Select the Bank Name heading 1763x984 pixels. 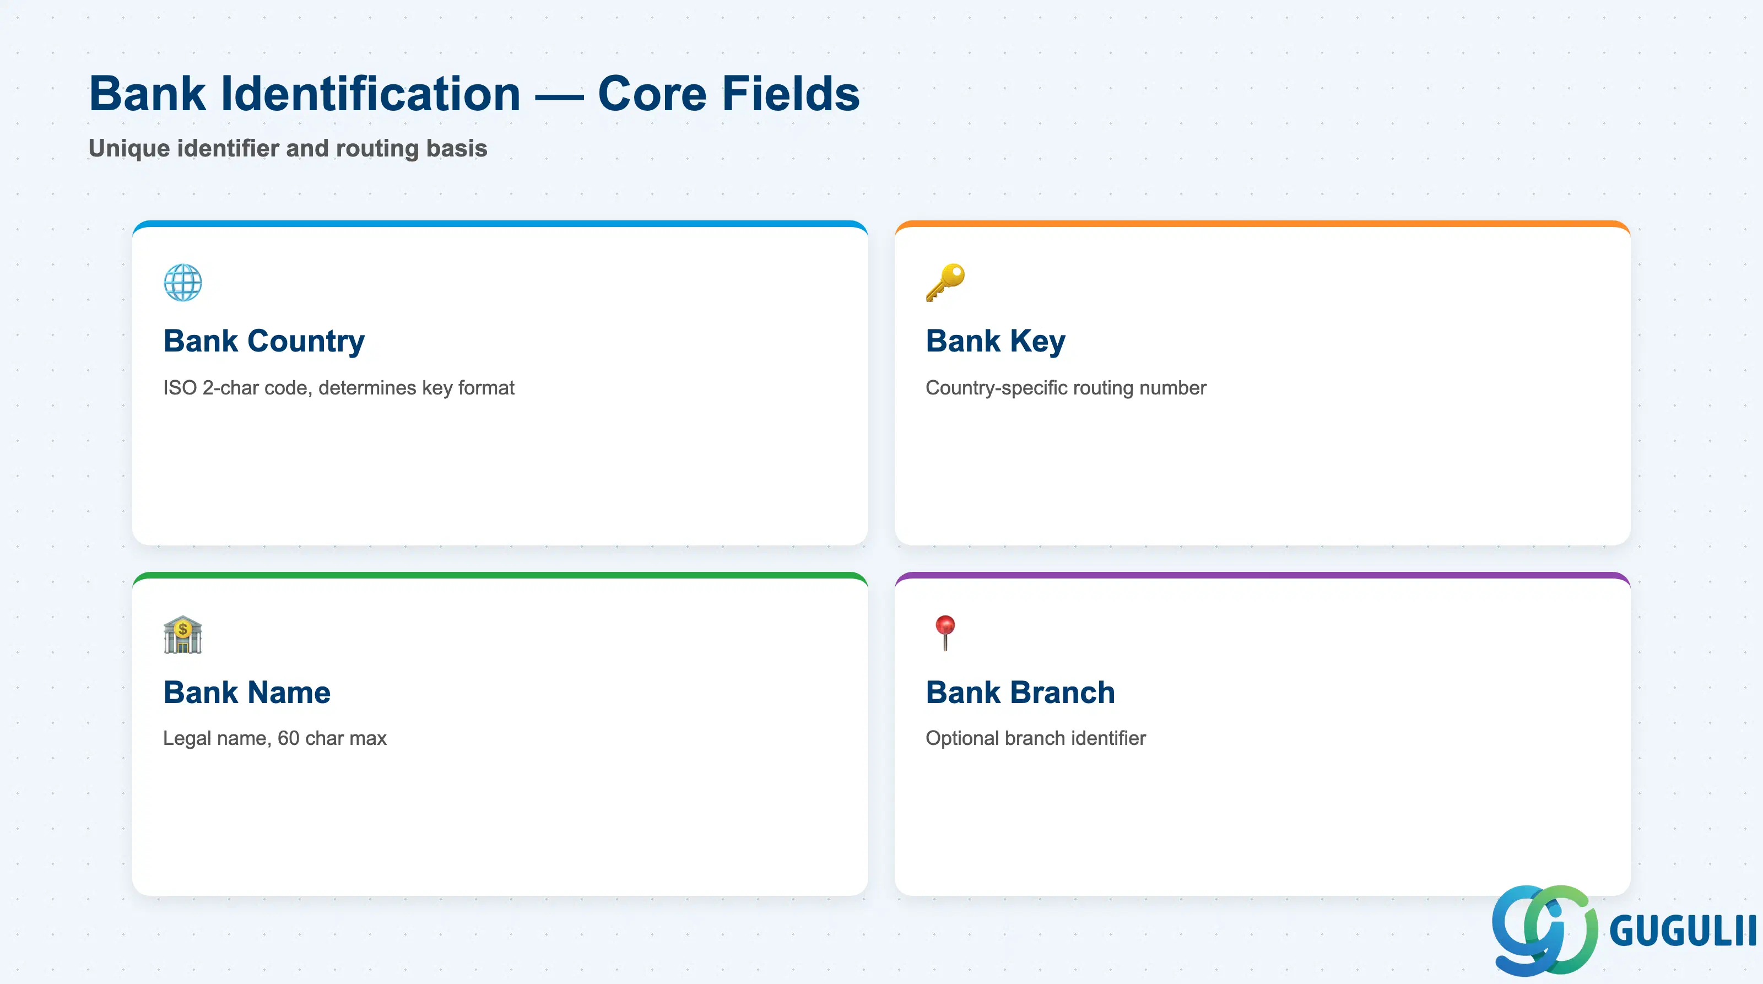(247, 692)
